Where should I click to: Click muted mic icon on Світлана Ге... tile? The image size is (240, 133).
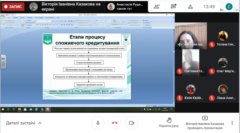[179, 71]
